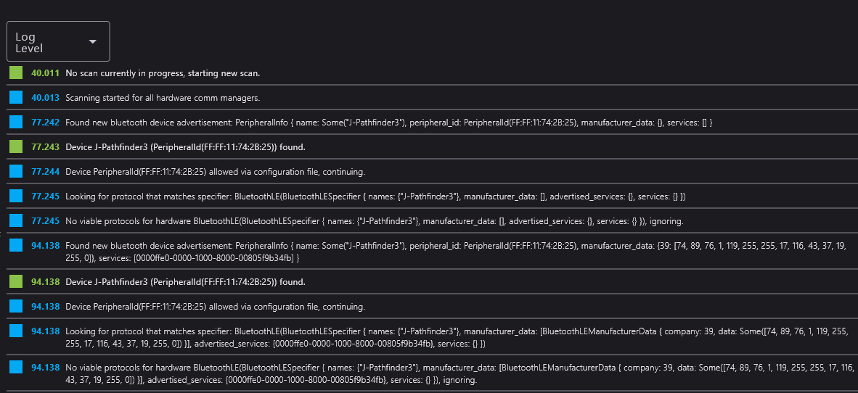The width and height of the screenshot is (858, 393).
Task: Click 'Device PeripheralId allowed' message at 94.138
Action: (x=215, y=307)
